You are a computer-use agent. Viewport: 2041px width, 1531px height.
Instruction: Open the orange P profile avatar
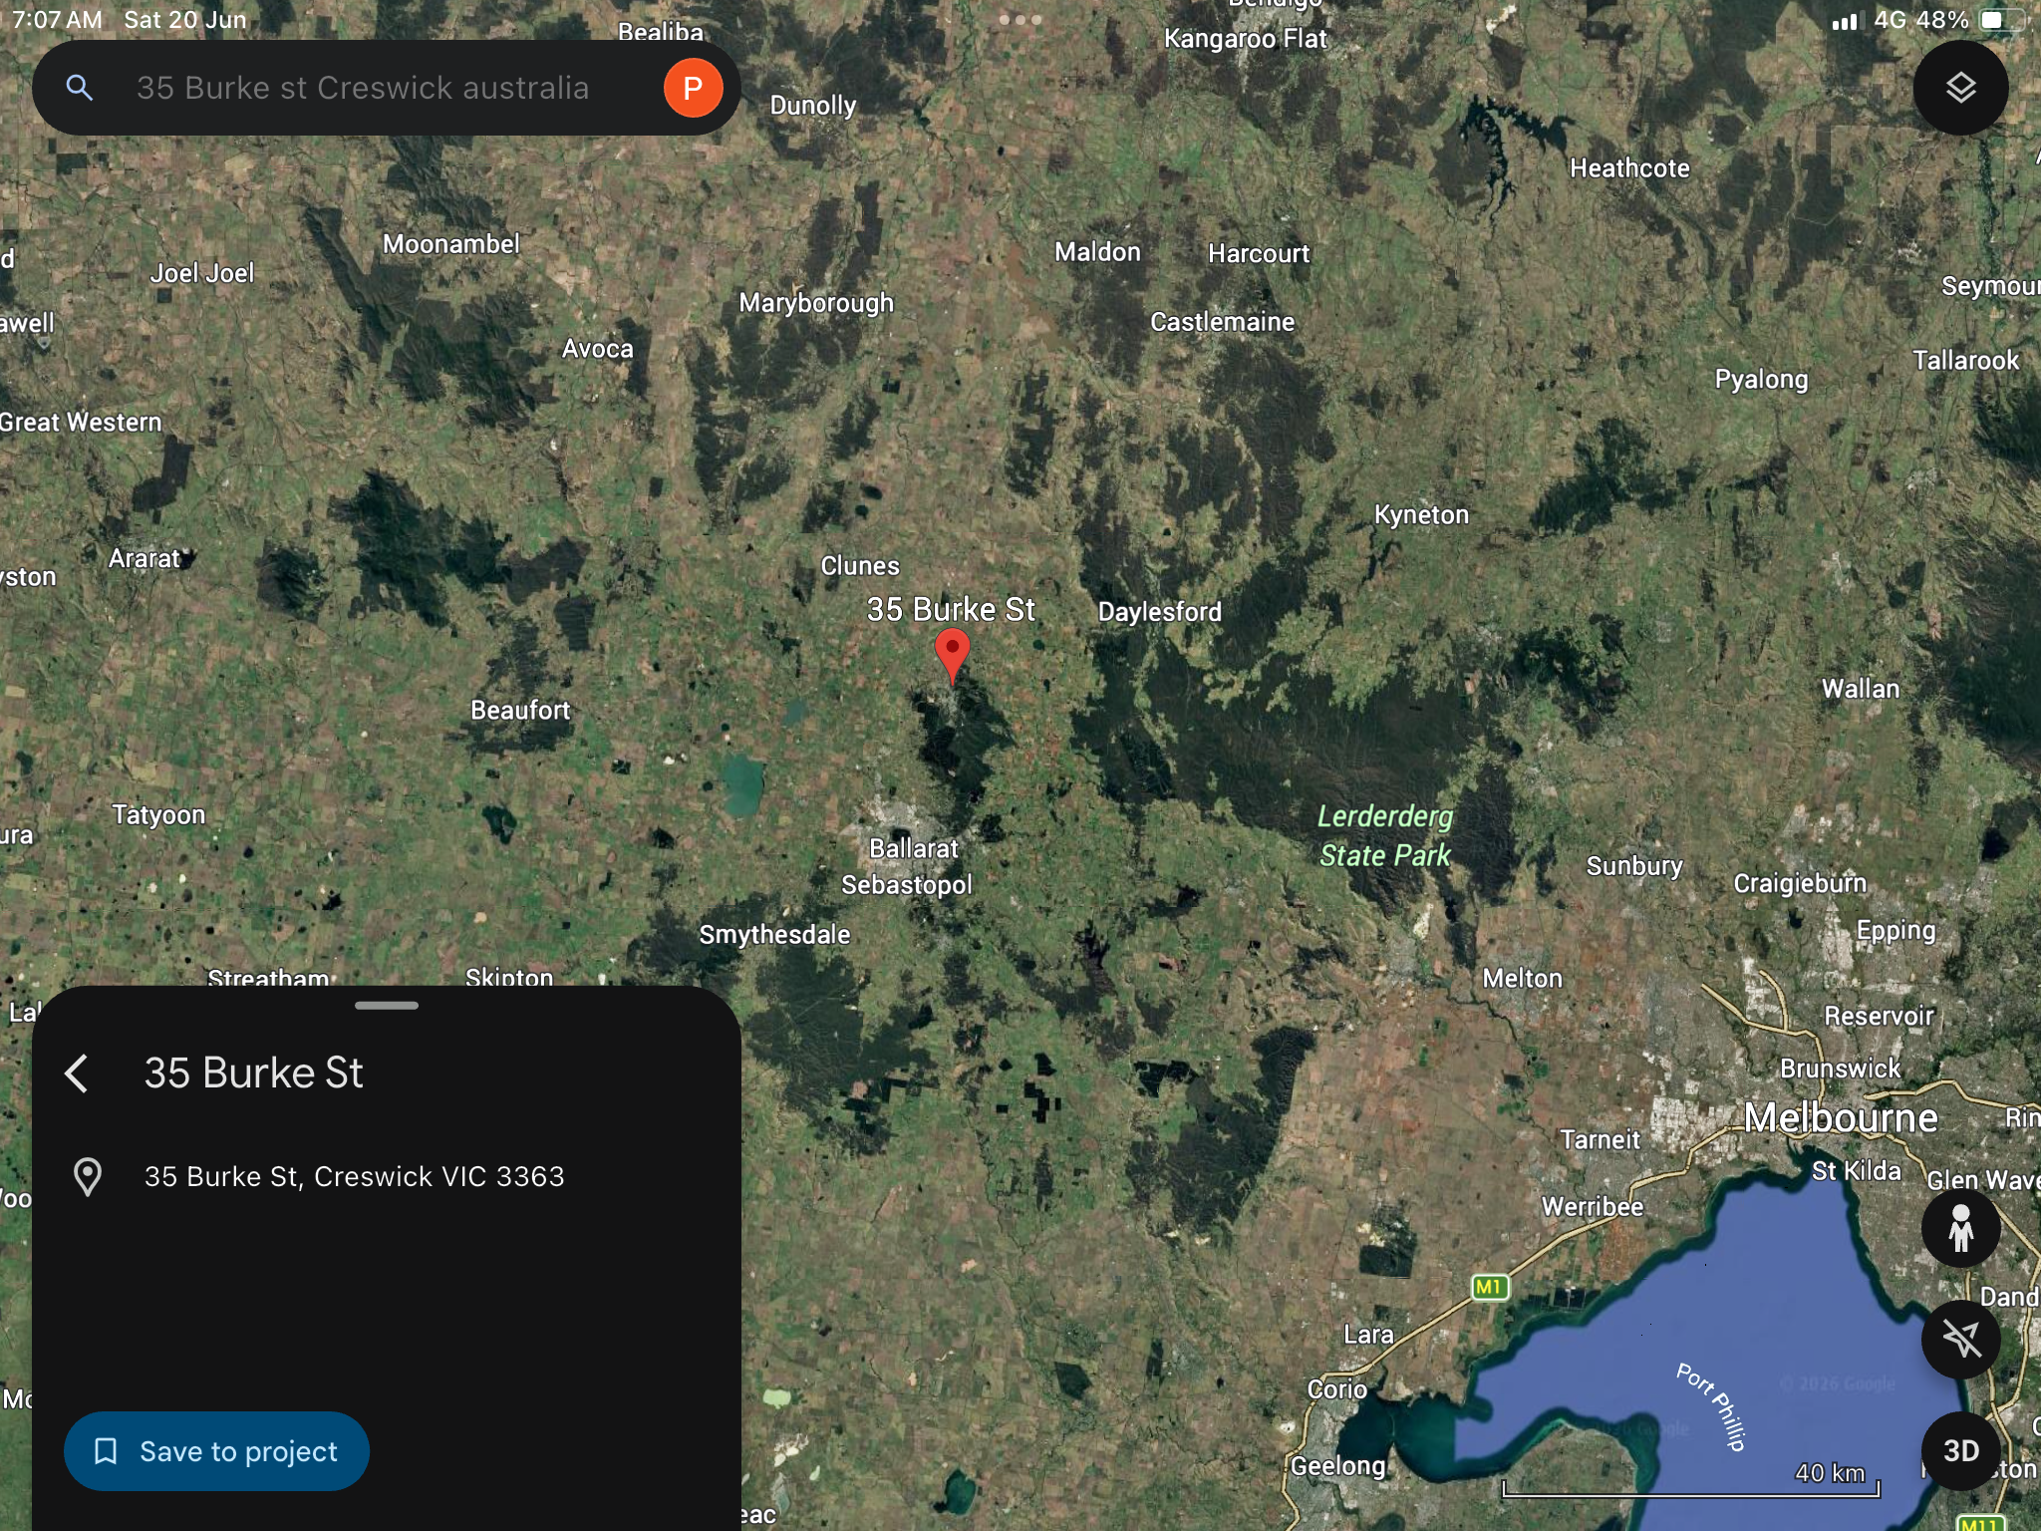coord(693,88)
